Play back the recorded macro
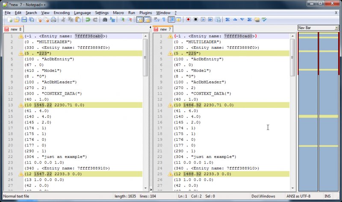The width and height of the screenshot is (342, 202). 203,19
